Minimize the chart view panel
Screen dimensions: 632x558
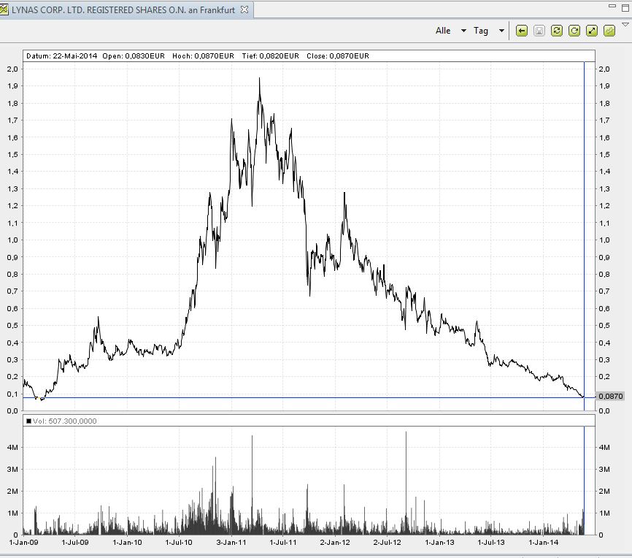coord(612,6)
